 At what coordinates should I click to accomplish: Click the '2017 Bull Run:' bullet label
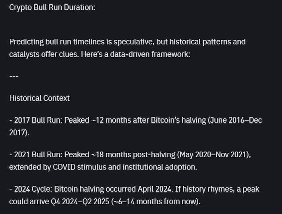pyautogui.click(x=38, y=120)
